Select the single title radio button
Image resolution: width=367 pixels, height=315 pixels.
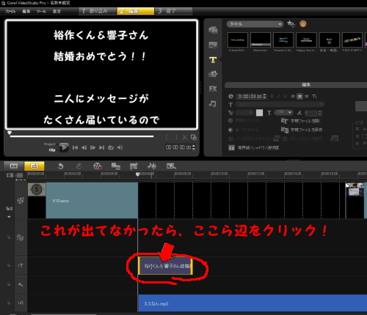[230, 130]
